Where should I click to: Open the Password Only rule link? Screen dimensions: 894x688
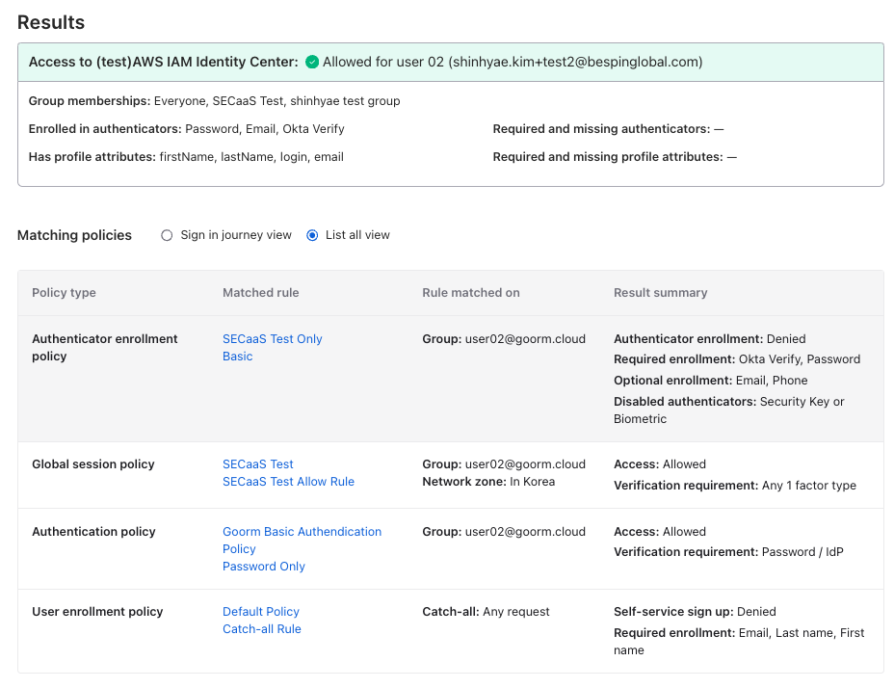tap(263, 567)
